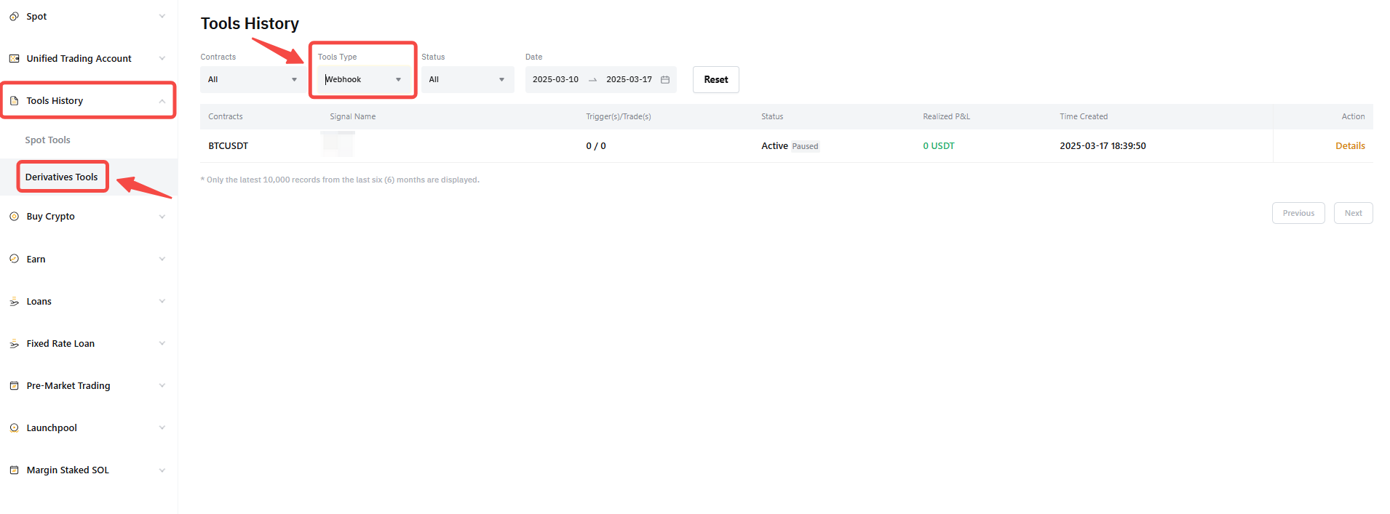Image resolution: width=1390 pixels, height=514 pixels.
Task: Click the Spot sidebar icon
Action: coord(14,17)
